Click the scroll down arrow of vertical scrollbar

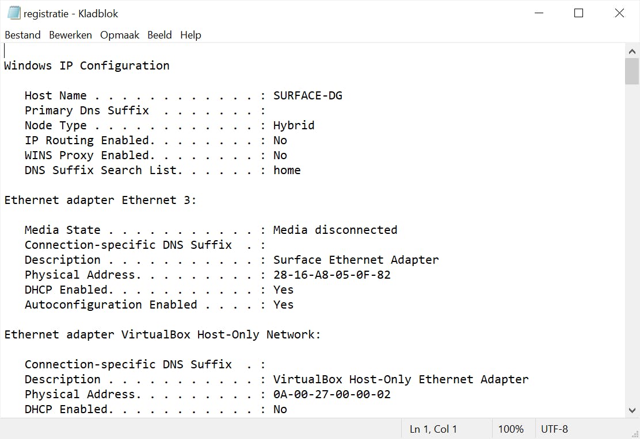click(x=632, y=410)
